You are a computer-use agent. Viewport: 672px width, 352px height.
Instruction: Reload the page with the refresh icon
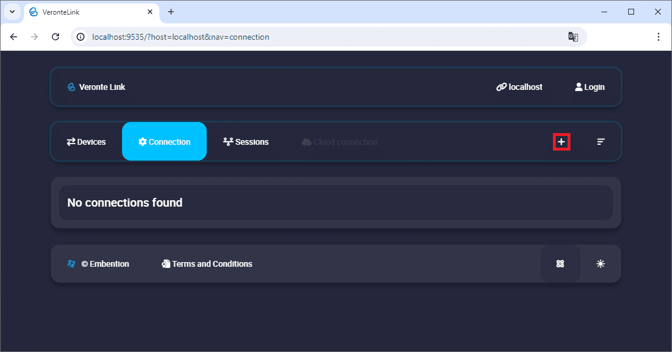55,37
